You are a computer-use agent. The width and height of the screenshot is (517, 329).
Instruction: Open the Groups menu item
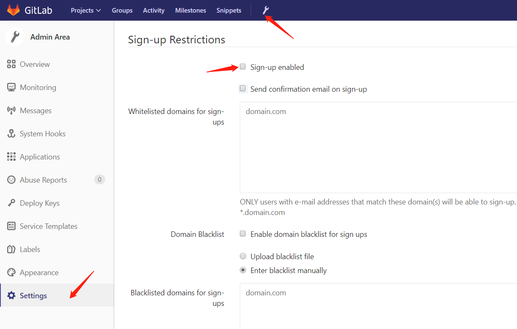[x=122, y=11]
